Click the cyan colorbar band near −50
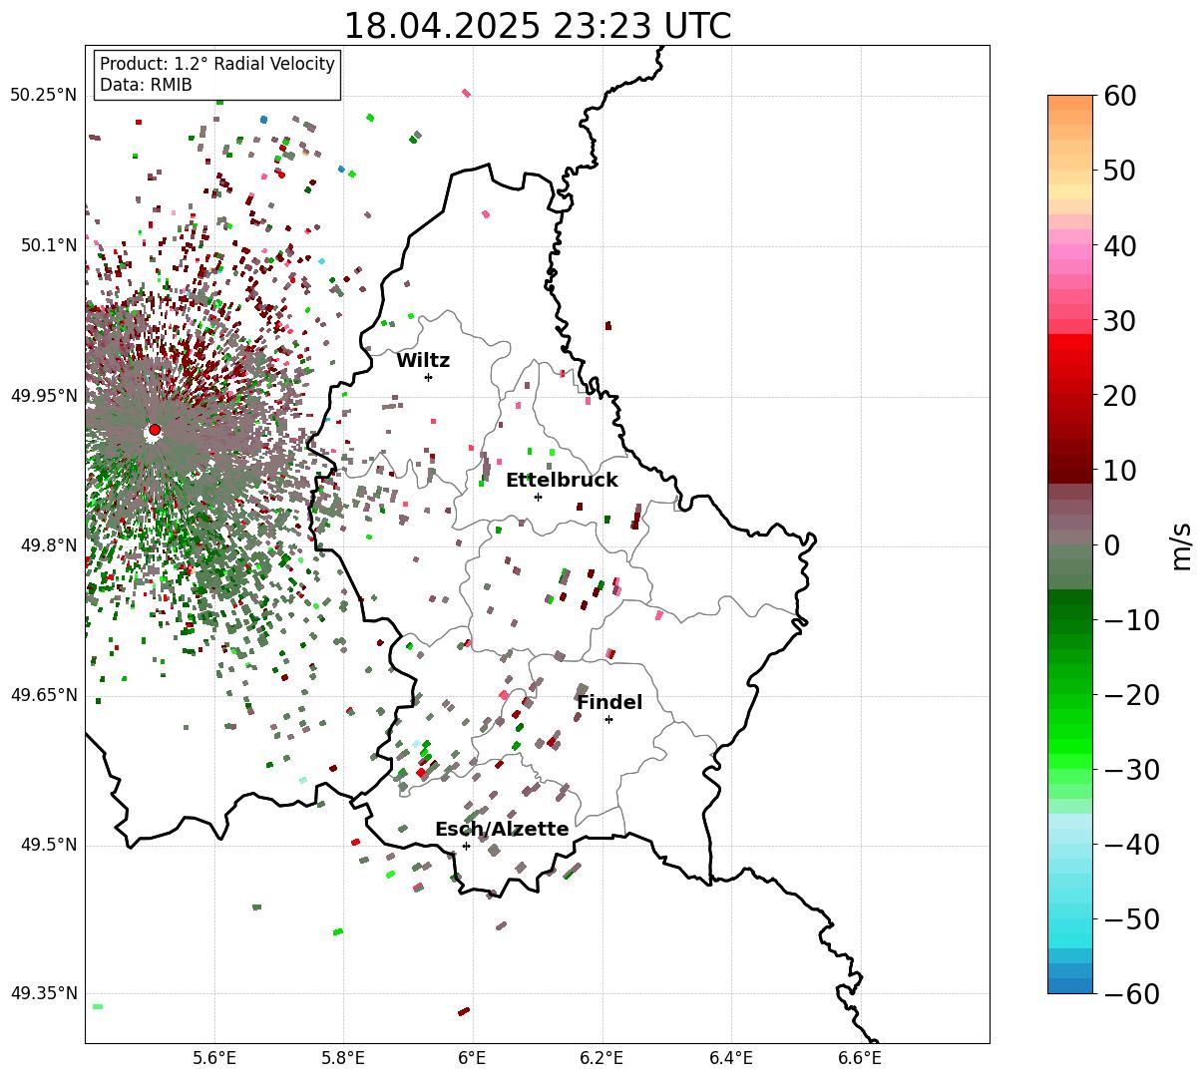 (x=1070, y=925)
